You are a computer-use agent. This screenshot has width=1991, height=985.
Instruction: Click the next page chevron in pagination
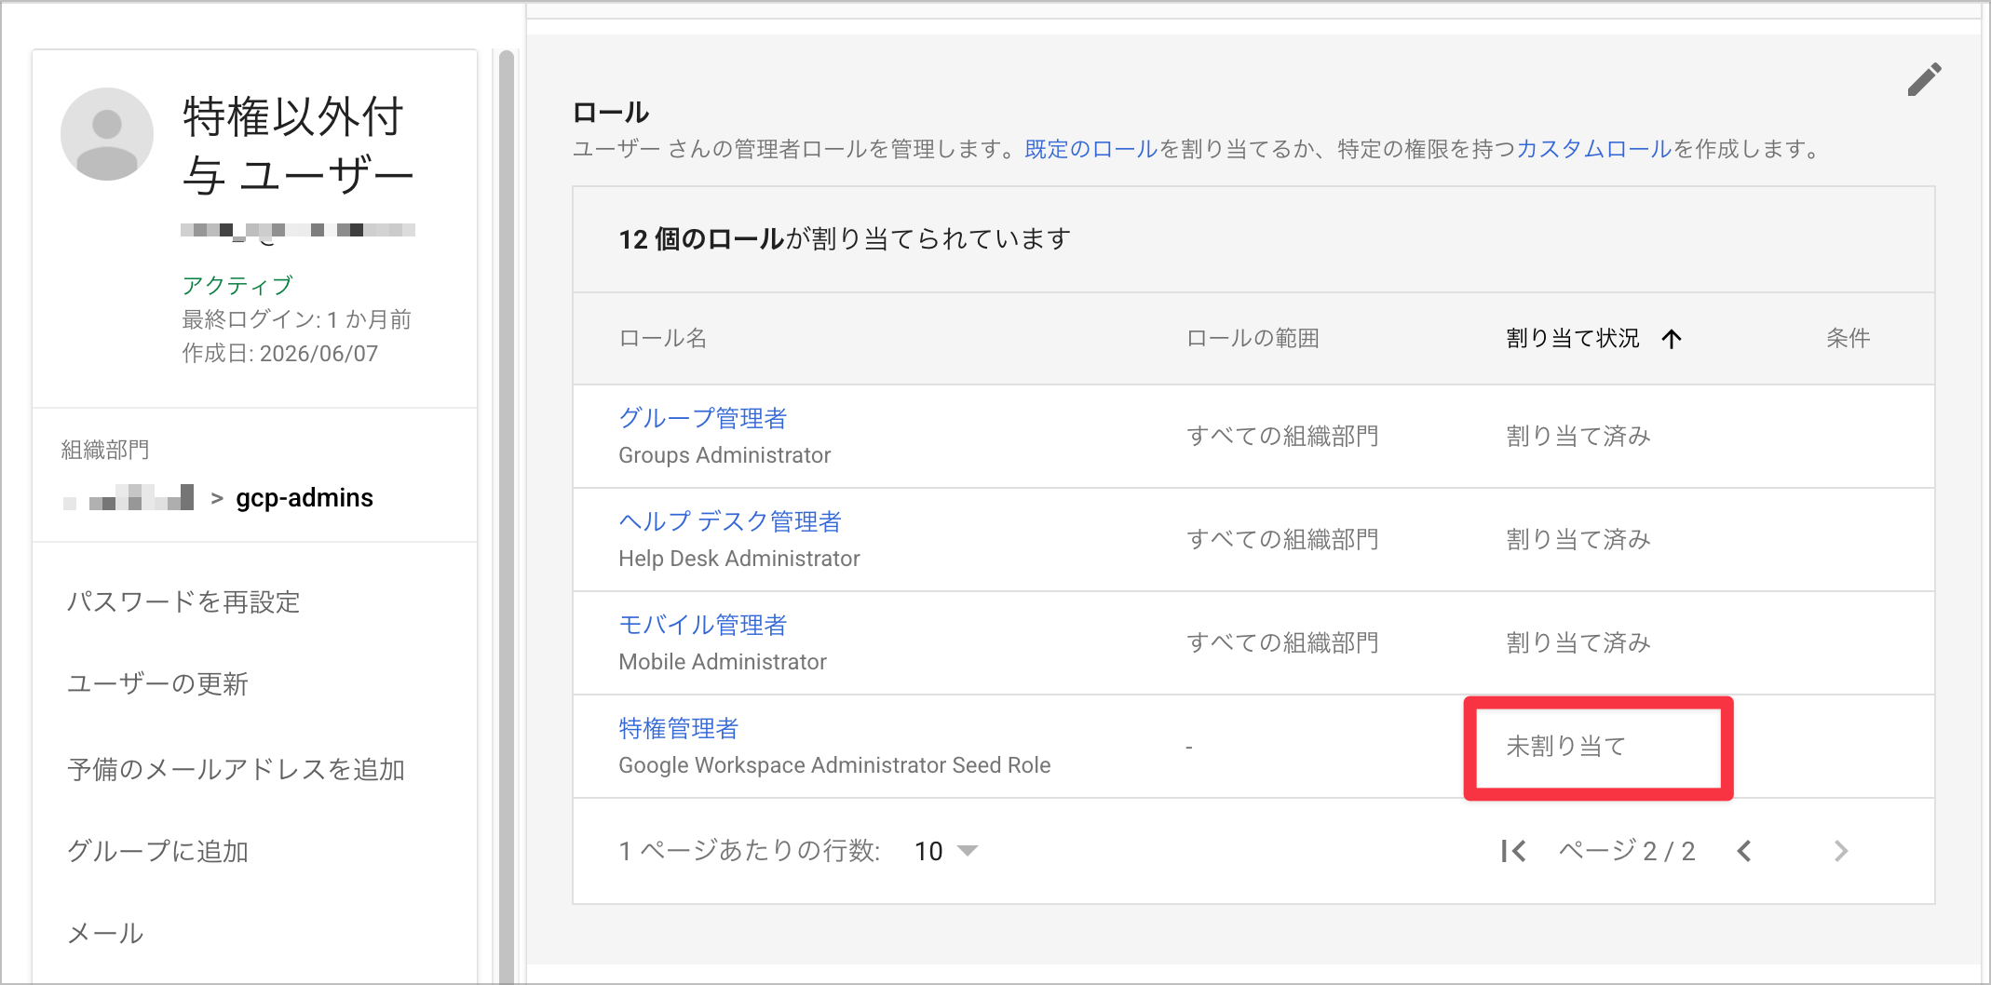pos(1841,851)
